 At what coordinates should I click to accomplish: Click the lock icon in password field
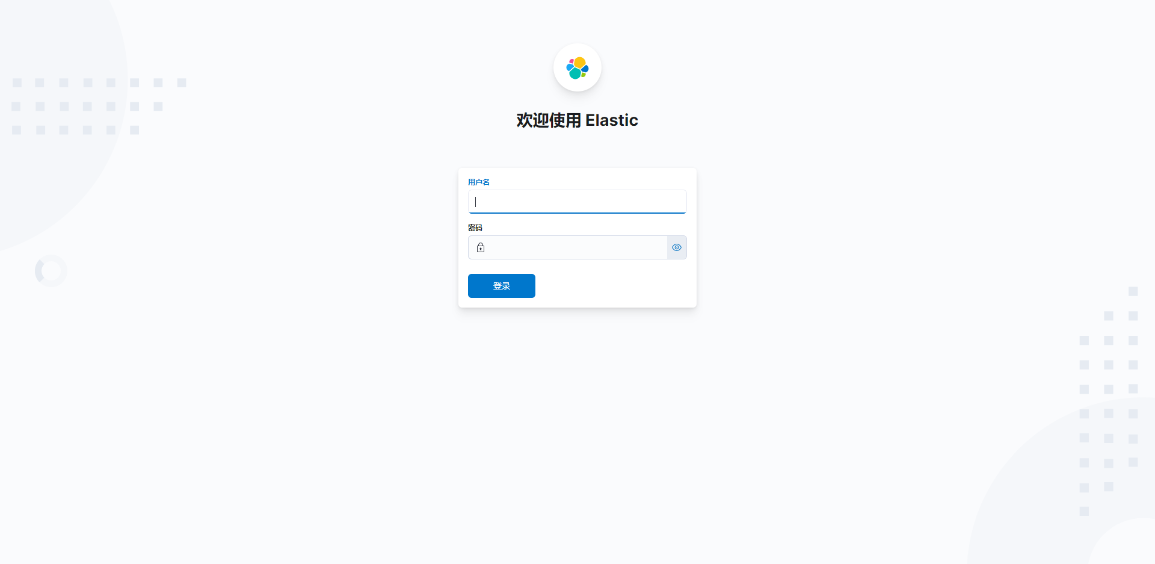click(481, 247)
